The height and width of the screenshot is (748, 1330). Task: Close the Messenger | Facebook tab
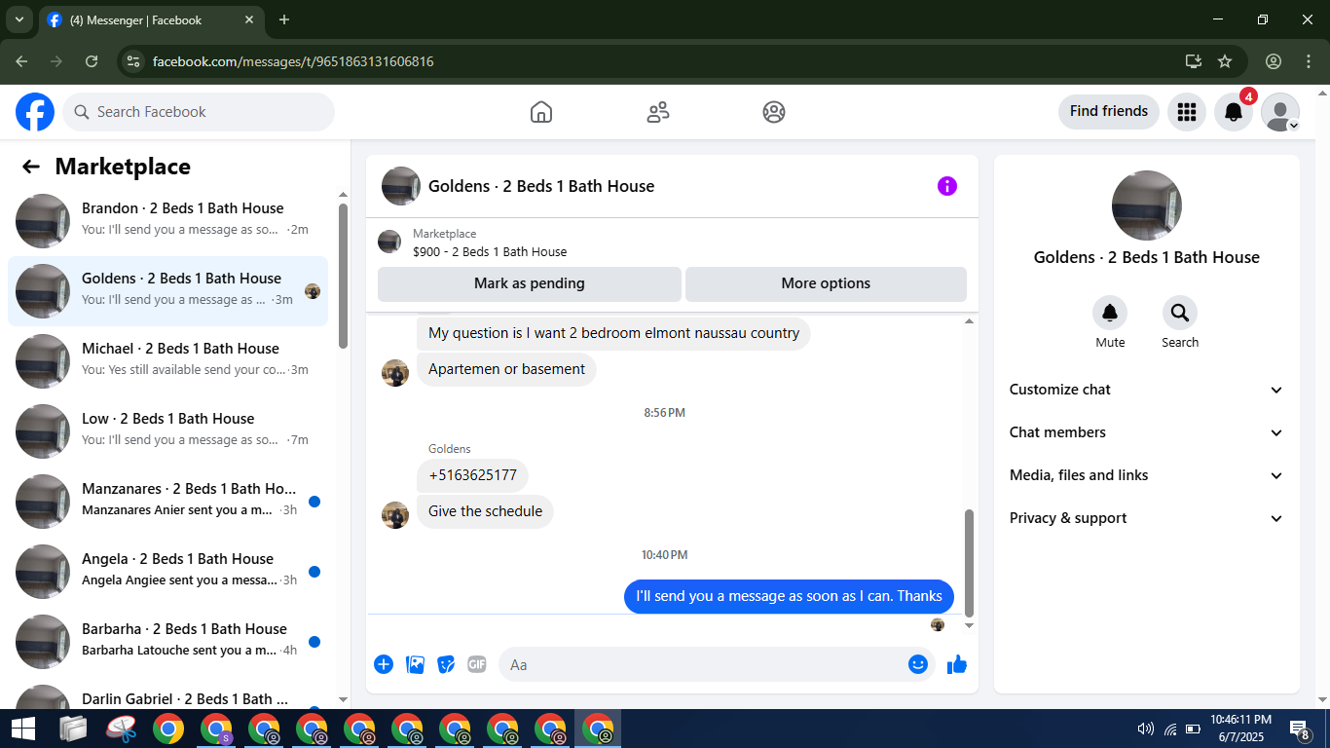tap(249, 19)
